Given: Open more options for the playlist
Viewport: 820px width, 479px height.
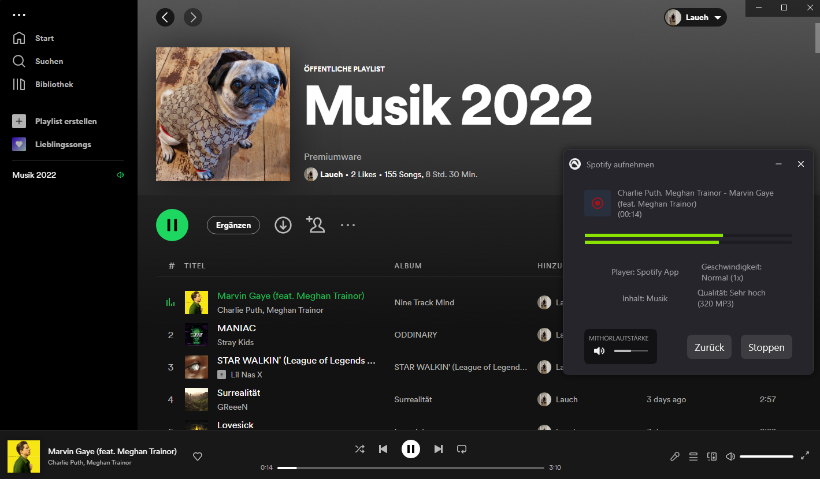Looking at the screenshot, I should (x=348, y=225).
